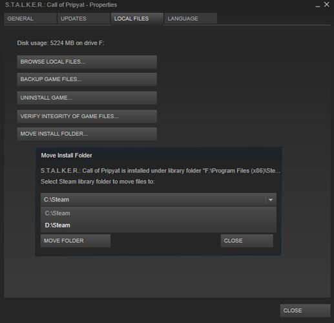Click the C:\Steam combo box field

(158, 200)
